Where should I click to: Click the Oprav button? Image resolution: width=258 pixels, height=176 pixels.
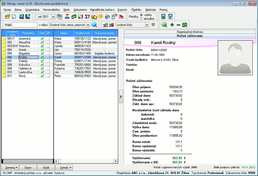(28, 167)
